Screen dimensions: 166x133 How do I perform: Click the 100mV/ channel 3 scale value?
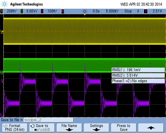[x=52, y=11]
